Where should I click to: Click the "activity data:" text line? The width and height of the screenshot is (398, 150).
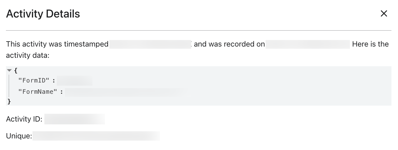click(x=28, y=56)
